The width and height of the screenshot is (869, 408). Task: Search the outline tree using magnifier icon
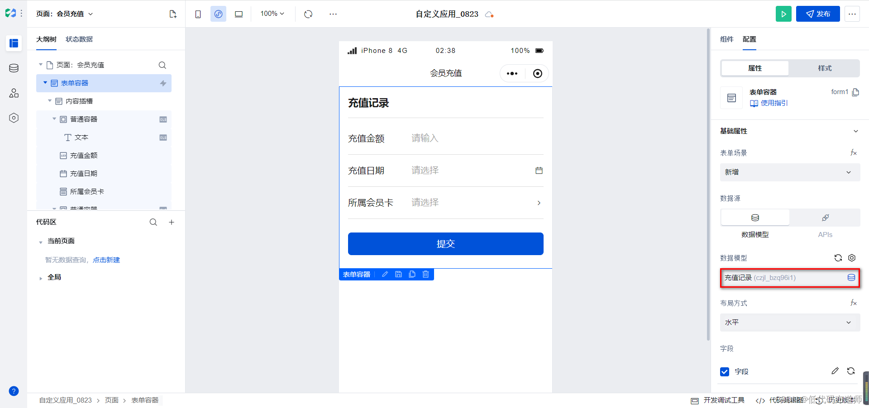pyautogui.click(x=162, y=65)
